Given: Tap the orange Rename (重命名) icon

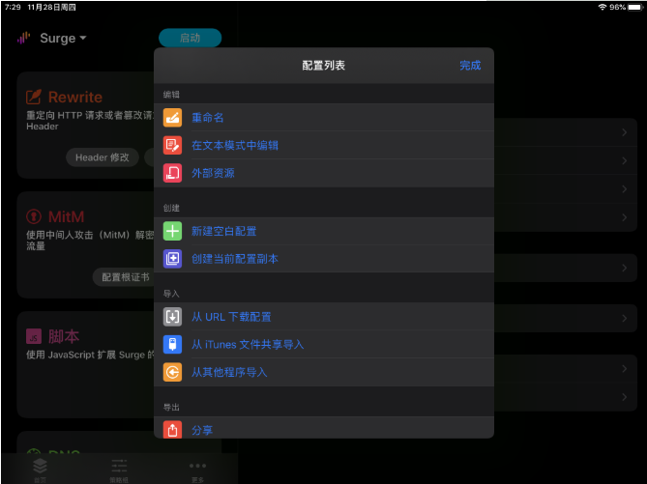Looking at the screenshot, I should coord(172,118).
